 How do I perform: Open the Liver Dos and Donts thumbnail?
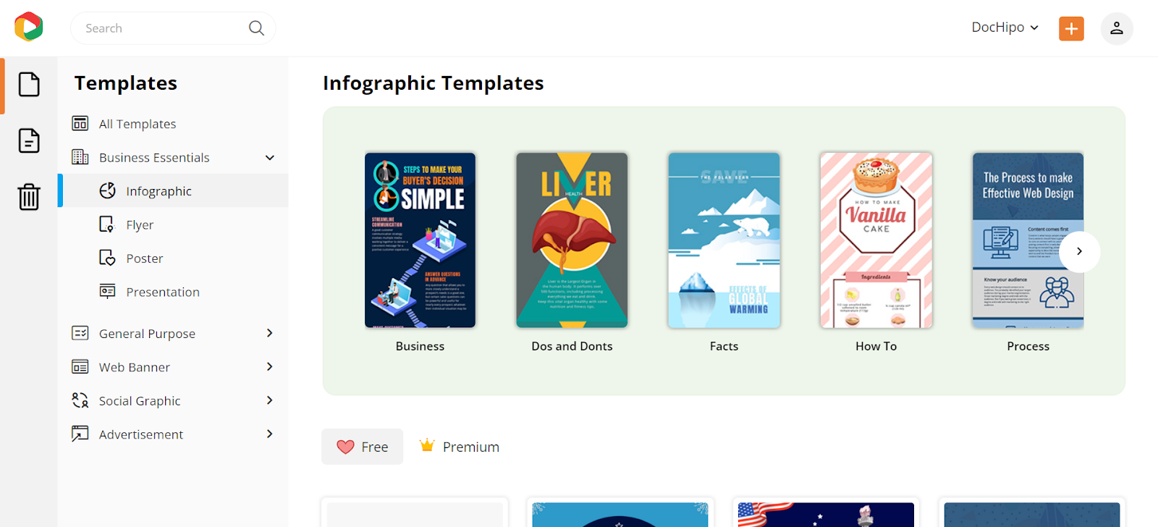(x=572, y=240)
